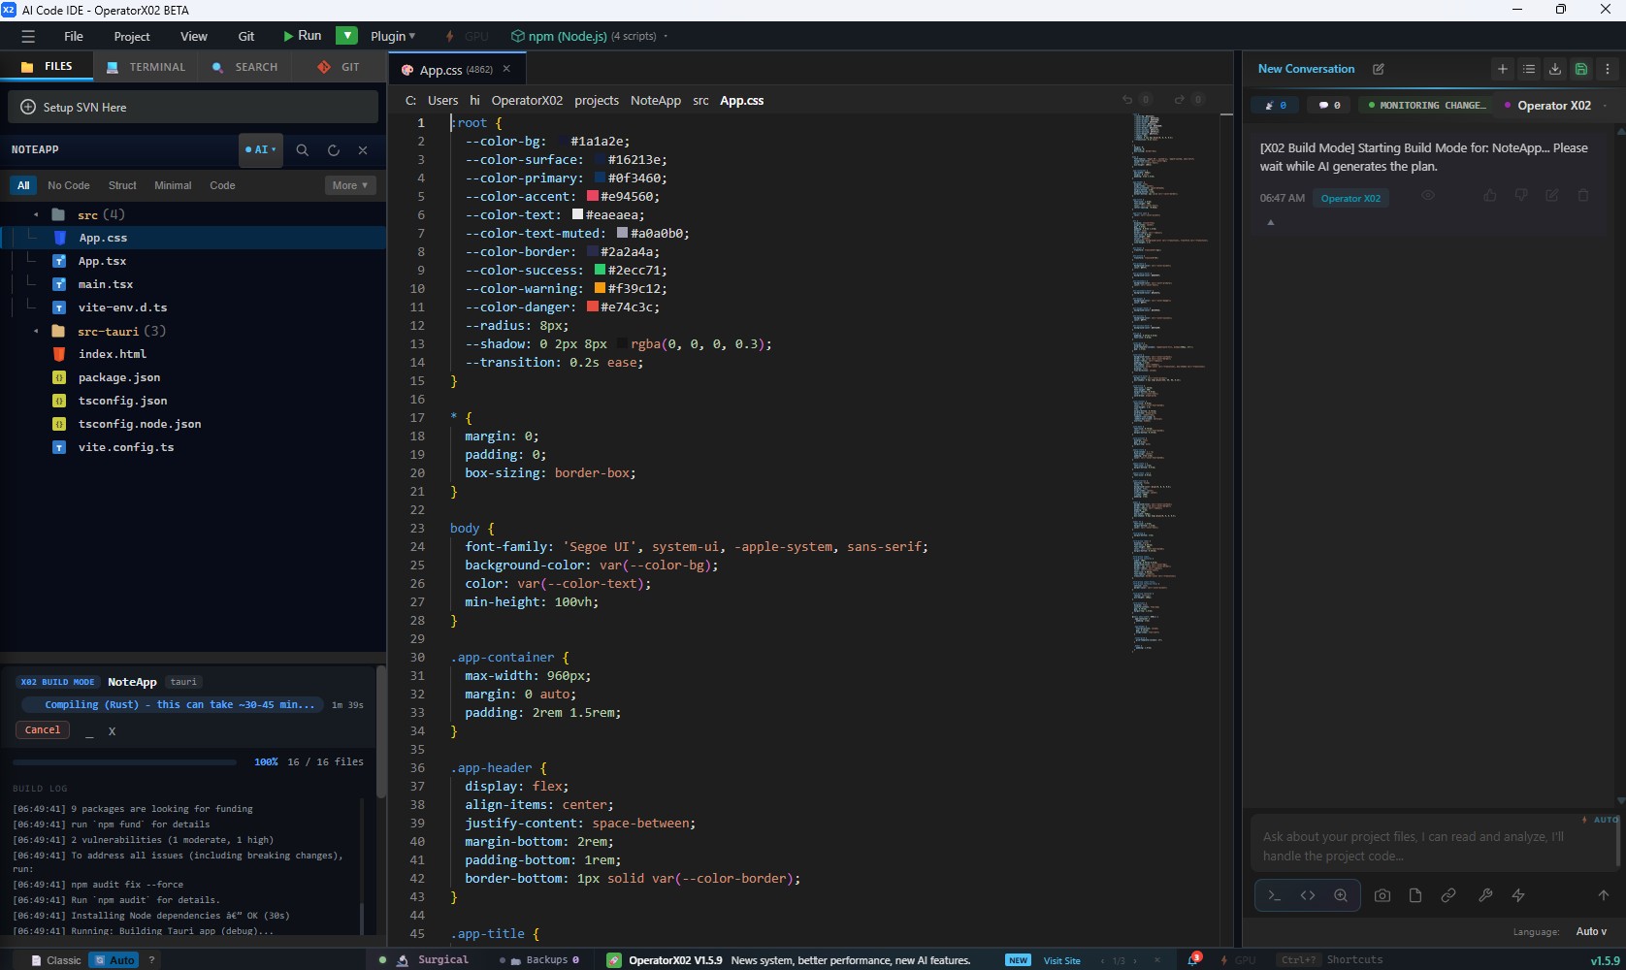Open the green Run options dropdown arrow
The height and width of the screenshot is (970, 1626).
click(346, 36)
